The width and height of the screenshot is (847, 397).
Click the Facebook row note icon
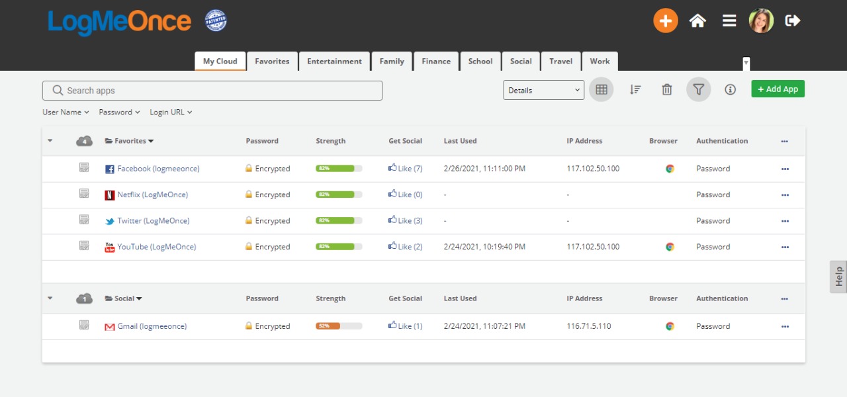[x=84, y=167]
